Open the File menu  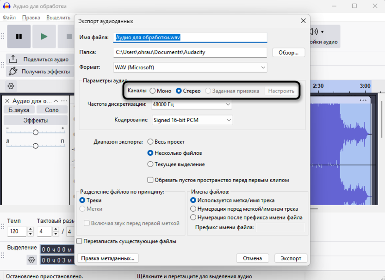pos(9,18)
